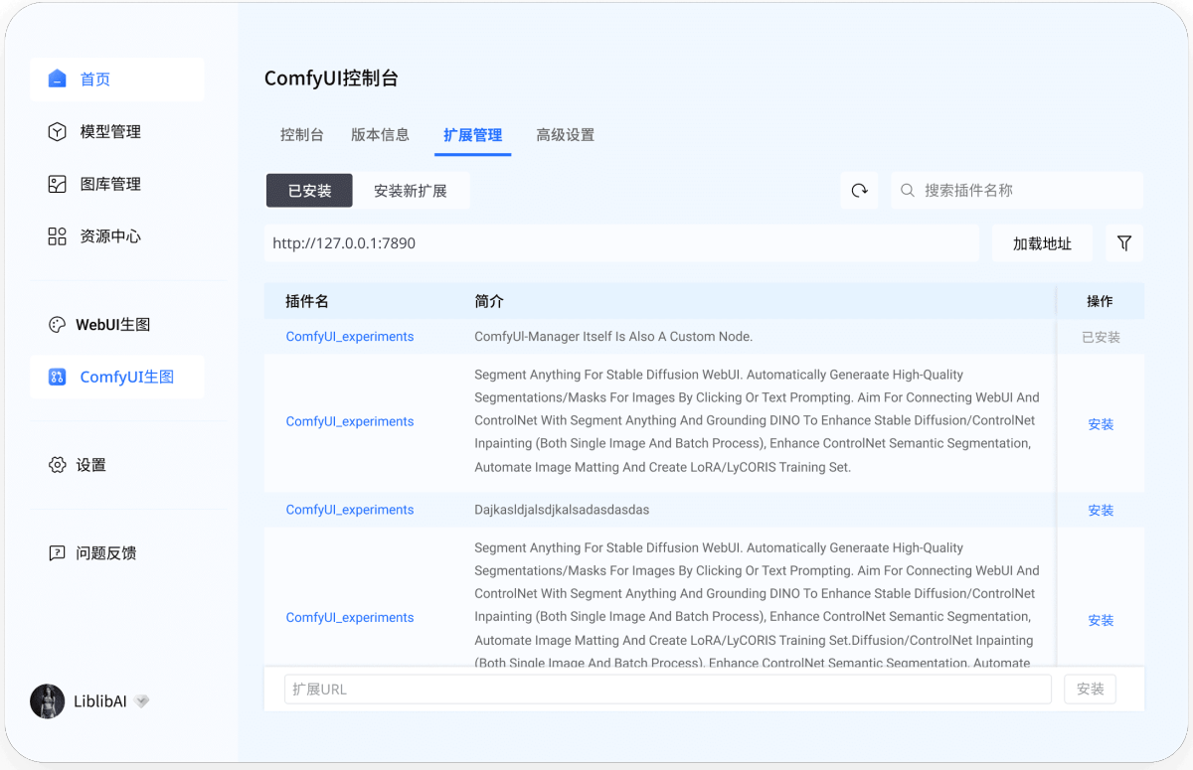The height and width of the screenshot is (770, 1193).
Task: Click the ComfyUI控制台 page title
Action: pos(331,78)
